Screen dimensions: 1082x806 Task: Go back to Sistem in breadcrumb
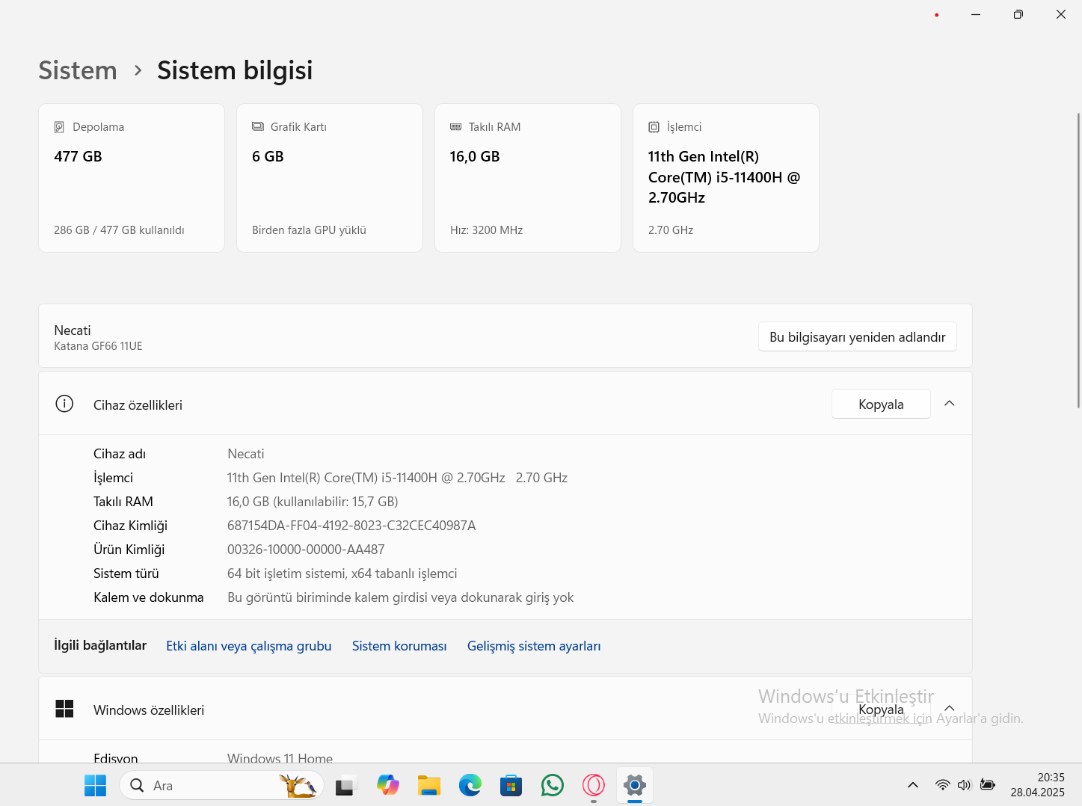(x=78, y=70)
